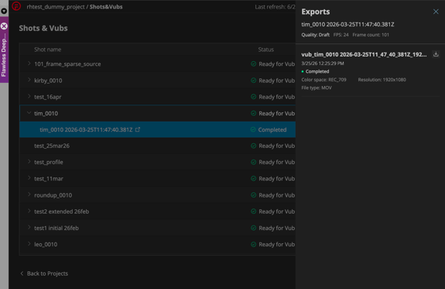Click the roundup_0010 shot name

(x=53, y=195)
